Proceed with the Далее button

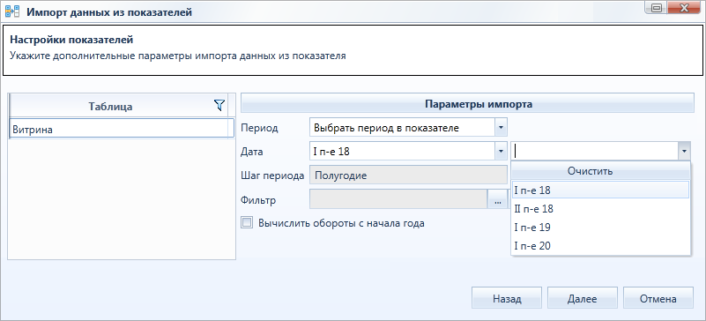583,298
